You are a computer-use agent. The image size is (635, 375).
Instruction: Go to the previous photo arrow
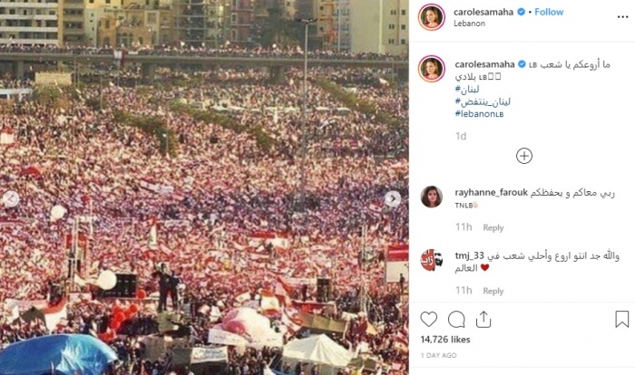(x=11, y=198)
